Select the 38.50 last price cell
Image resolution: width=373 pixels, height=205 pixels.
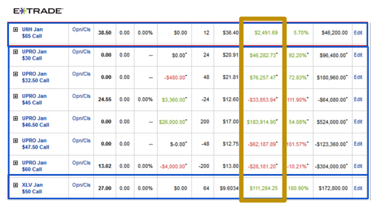click(104, 33)
